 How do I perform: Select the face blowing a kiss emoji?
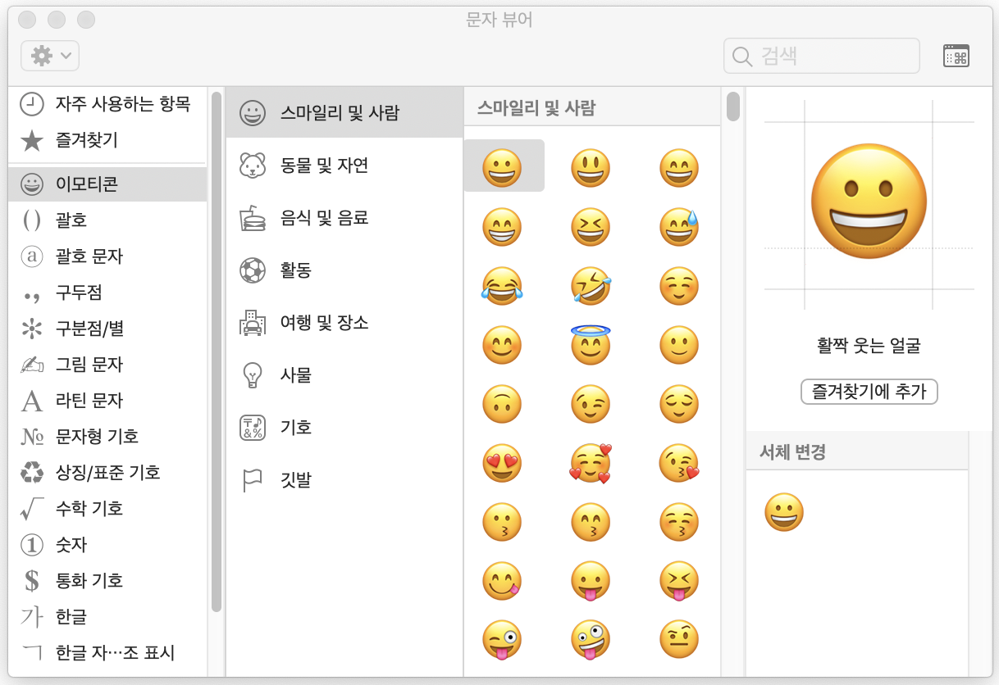679,463
